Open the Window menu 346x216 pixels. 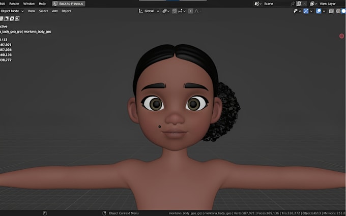coord(28,4)
